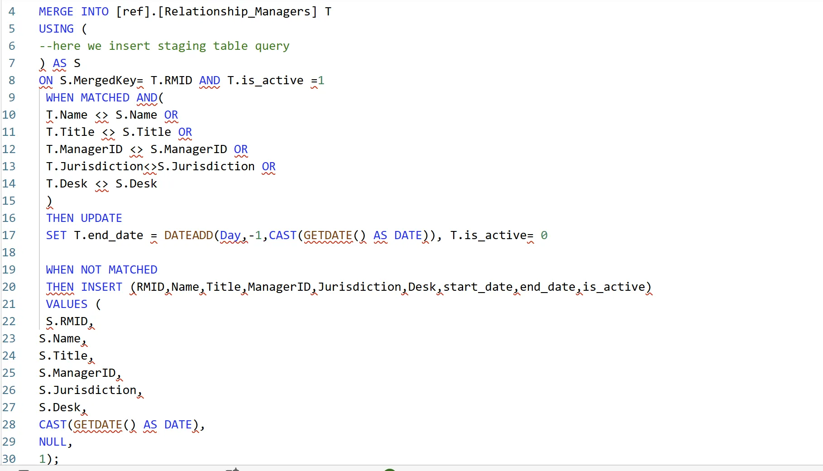Click WHEN NOT MATCHED clause
The width and height of the screenshot is (823, 471).
point(101,269)
